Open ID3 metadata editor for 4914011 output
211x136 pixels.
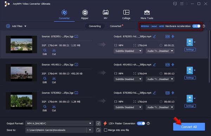click(x=167, y=64)
